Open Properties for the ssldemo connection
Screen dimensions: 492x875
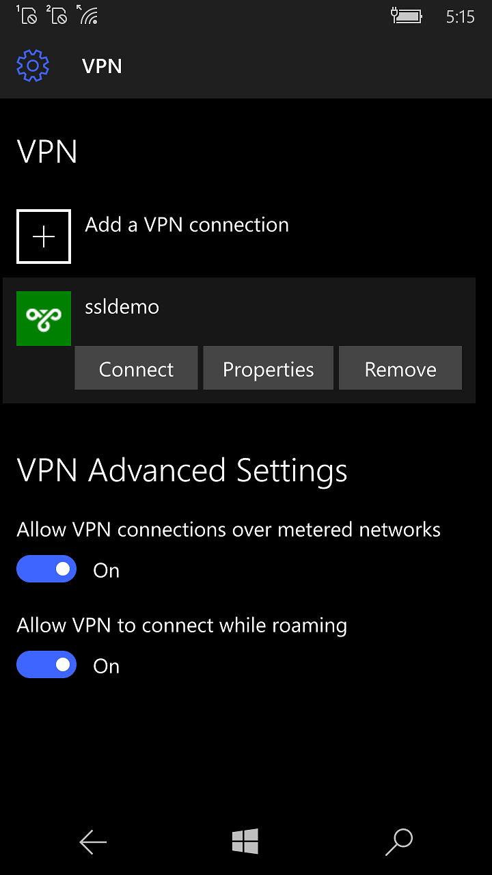click(x=268, y=368)
